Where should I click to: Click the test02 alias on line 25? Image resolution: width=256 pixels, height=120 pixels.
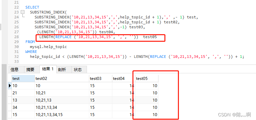coord(171,22)
